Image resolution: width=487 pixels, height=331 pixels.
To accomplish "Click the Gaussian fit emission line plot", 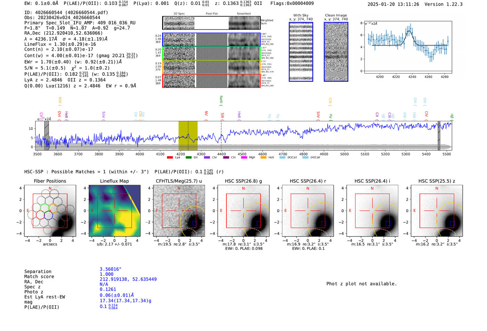I will click(408, 47).
